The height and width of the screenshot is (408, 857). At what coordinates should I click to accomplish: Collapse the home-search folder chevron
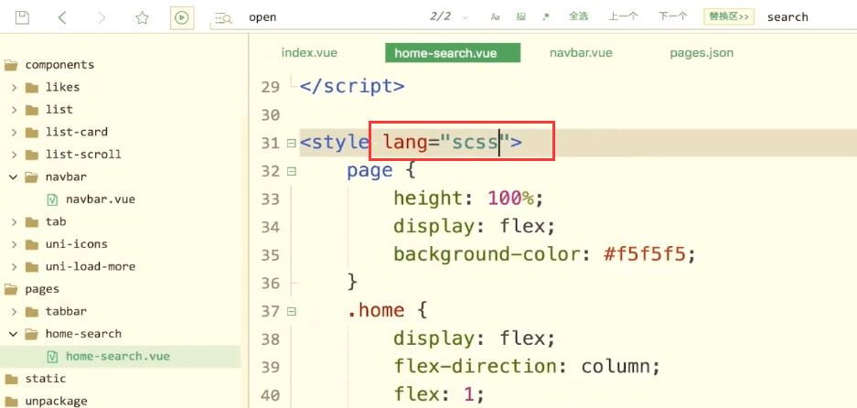[x=14, y=334]
